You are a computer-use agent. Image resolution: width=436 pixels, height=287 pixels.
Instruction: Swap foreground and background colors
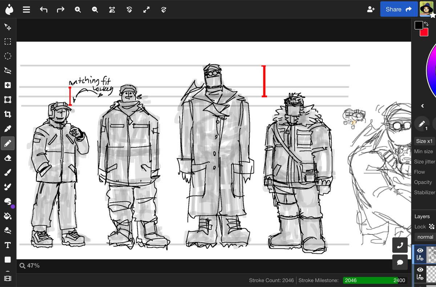point(427,24)
